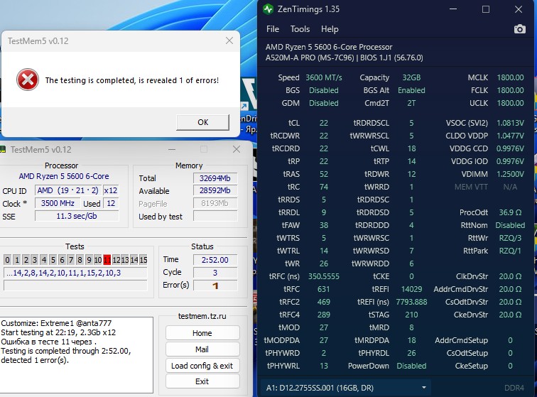Open the Help menu in ZenTimings
537x397 pixels.
coord(330,29)
